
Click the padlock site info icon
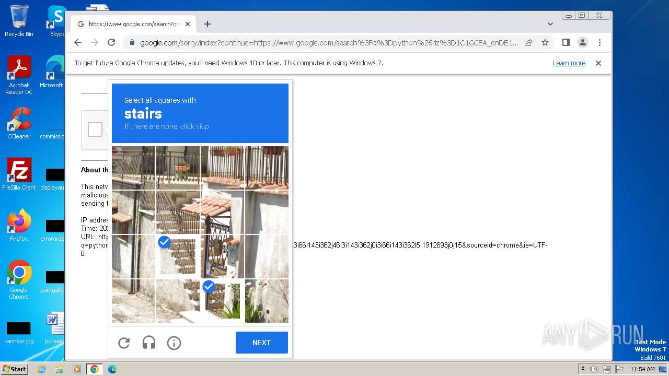click(132, 42)
